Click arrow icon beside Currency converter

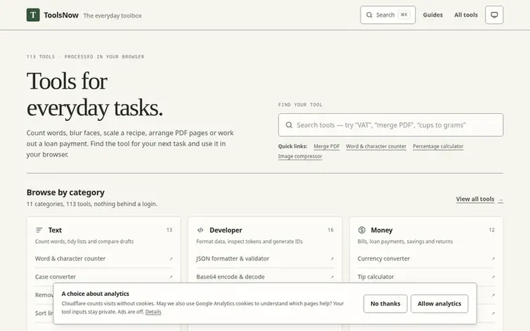493,259
